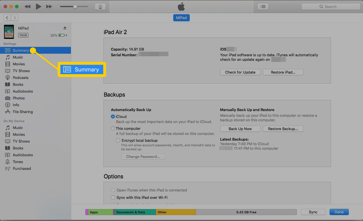Click the Restore Backup... button

click(283, 129)
